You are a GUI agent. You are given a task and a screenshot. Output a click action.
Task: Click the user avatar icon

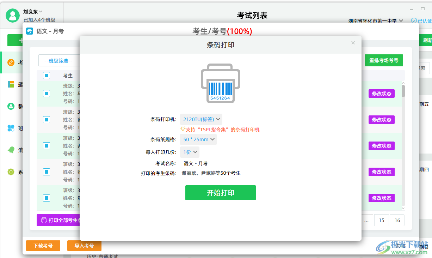(x=13, y=16)
